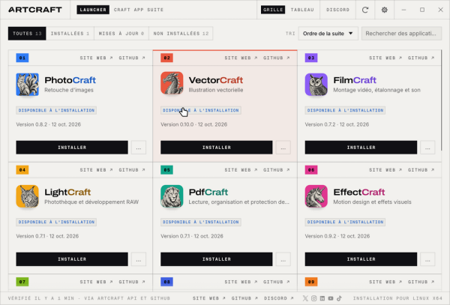Click the red 02 number badge
This screenshot has height=305, width=450.
click(166, 58)
